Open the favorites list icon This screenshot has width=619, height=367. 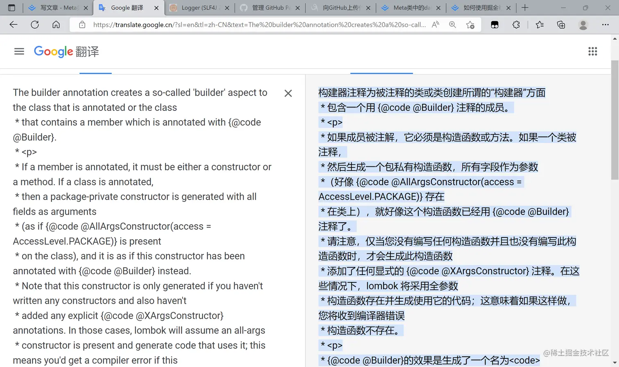pos(540,25)
